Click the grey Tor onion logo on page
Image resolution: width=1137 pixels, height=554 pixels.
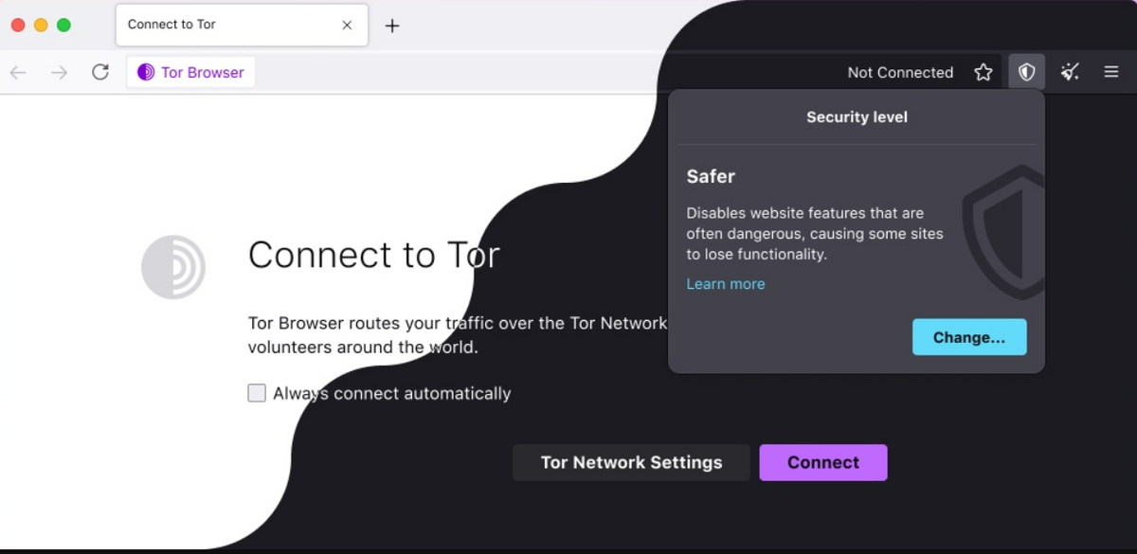coord(173,267)
